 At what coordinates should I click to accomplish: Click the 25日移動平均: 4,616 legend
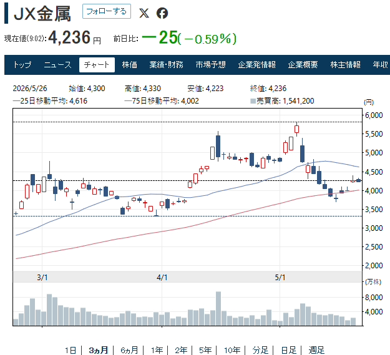[50, 101]
